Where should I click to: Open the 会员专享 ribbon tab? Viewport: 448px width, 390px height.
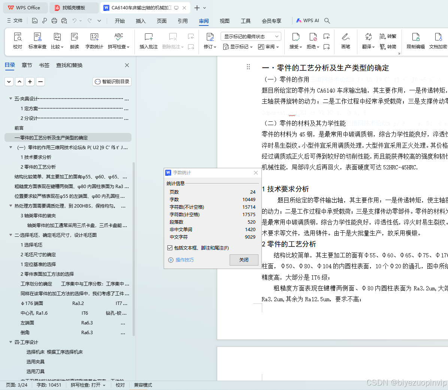pos(272,21)
